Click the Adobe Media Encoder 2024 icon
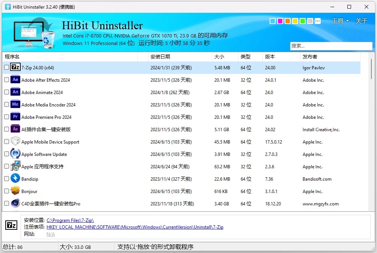The image size is (377, 253). (15, 105)
